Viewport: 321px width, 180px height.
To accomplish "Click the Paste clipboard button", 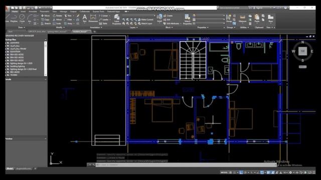I will (x=257, y=18).
